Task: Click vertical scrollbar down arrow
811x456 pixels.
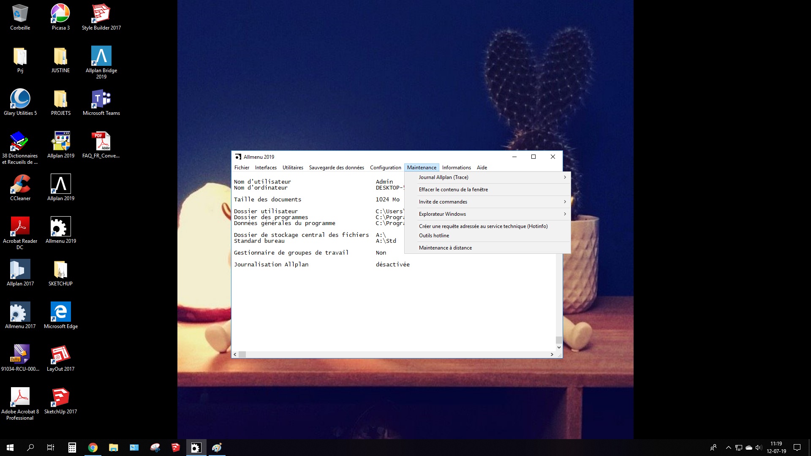Action: (559, 347)
